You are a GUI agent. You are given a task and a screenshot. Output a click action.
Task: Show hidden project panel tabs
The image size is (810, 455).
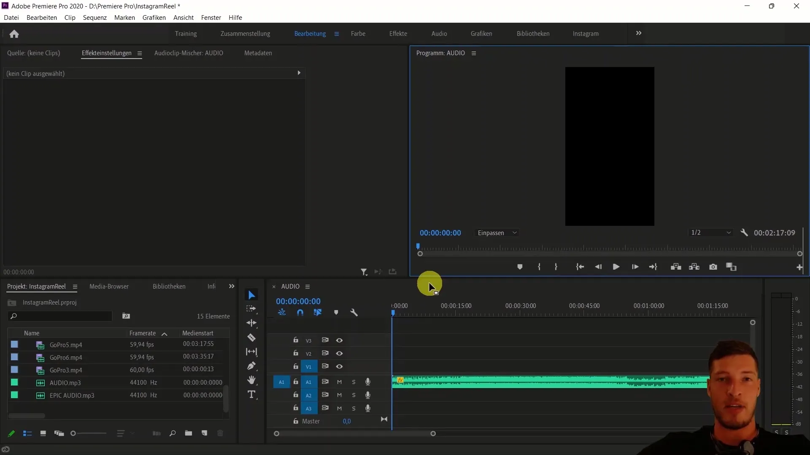click(x=232, y=286)
